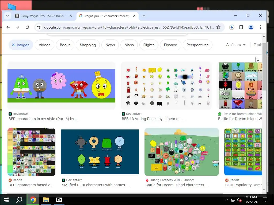Open File Explorer from taskbar
The image size is (274, 205).
[x=46, y=200]
